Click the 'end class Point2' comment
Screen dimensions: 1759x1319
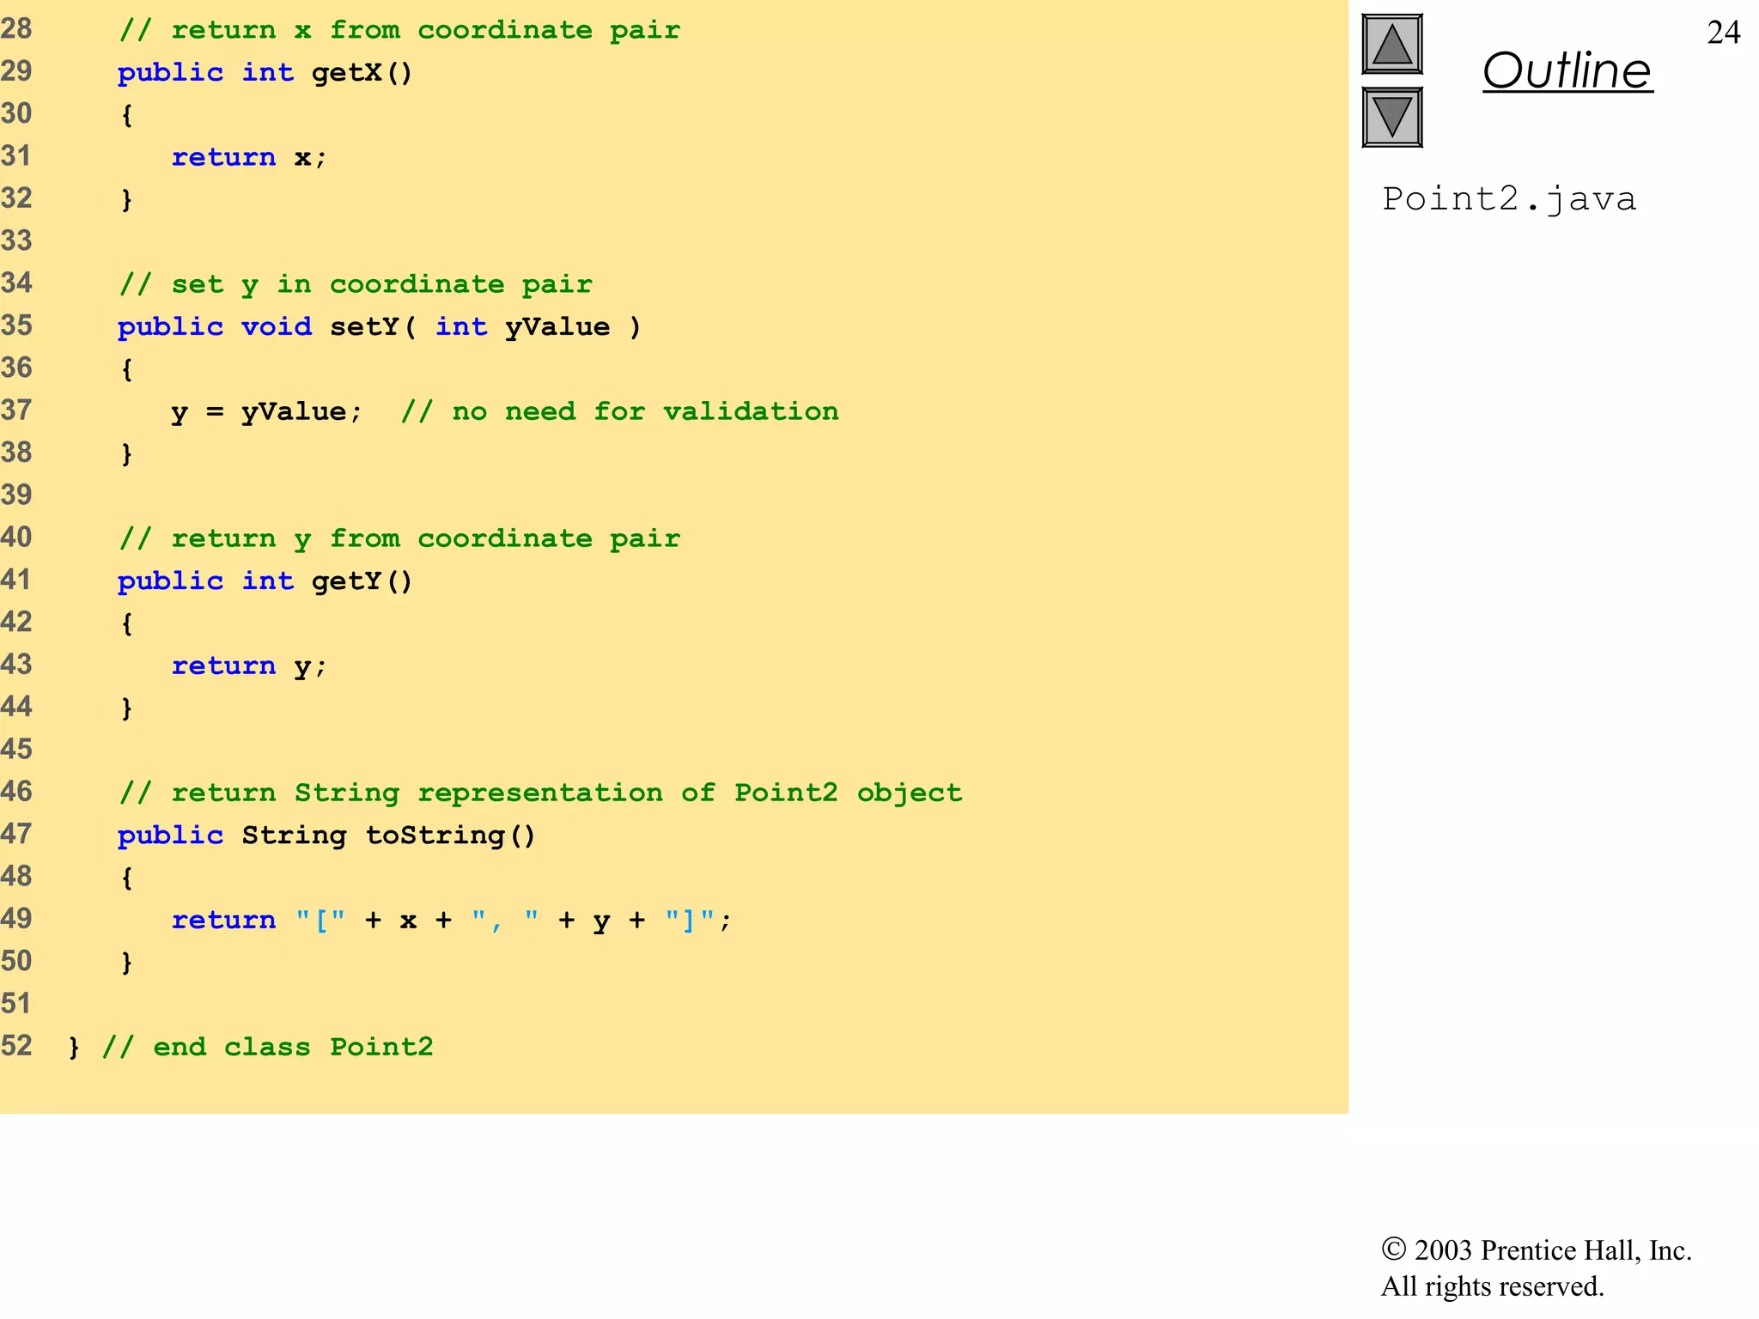click(268, 1047)
